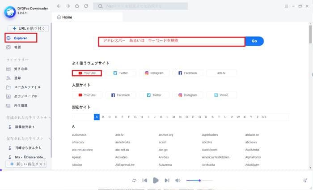The height and width of the screenshot is (190, 313).
Task: Open Vimeo under 人気サイト
Action: 221,95
